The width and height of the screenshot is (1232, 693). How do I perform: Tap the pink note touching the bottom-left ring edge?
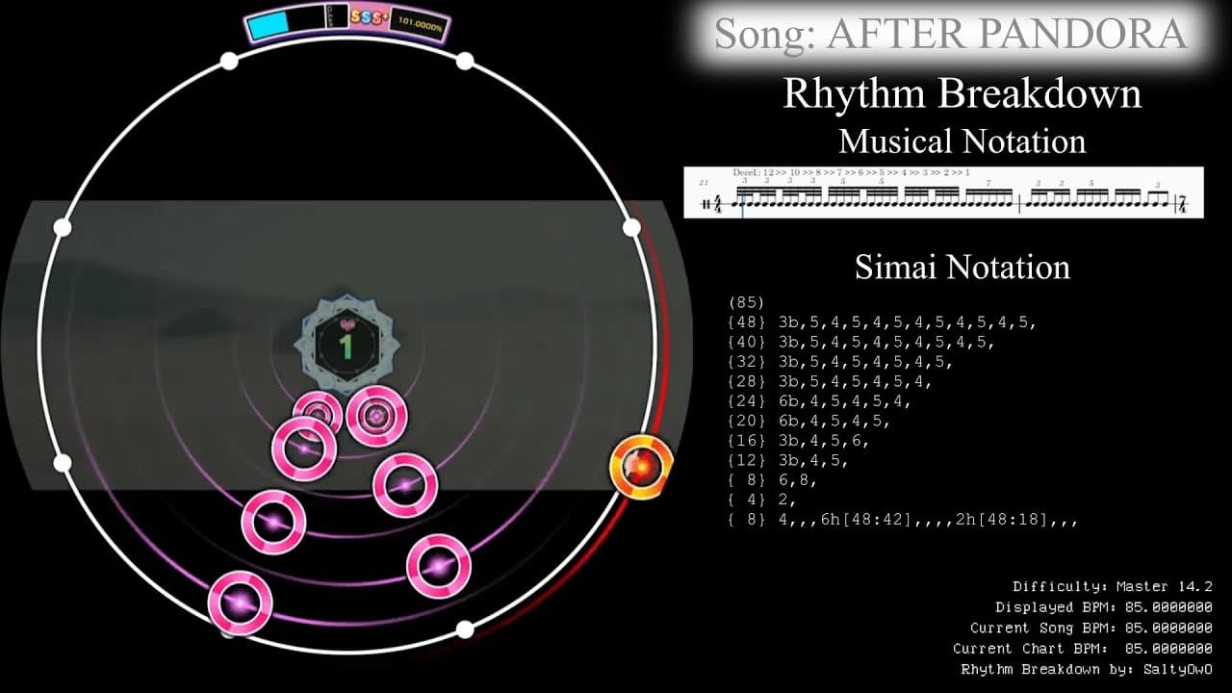click(240, 603)
